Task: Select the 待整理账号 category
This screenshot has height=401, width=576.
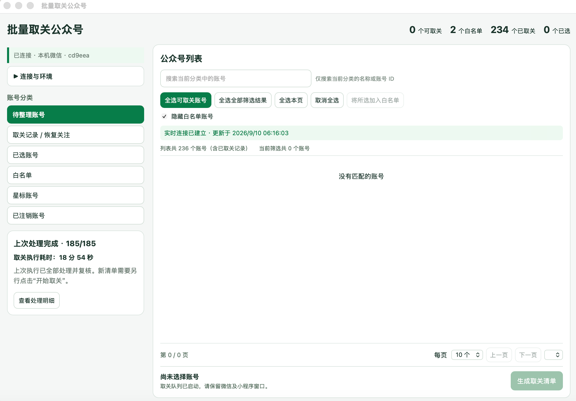Action: pyautogui.click(x=75, y=114)
